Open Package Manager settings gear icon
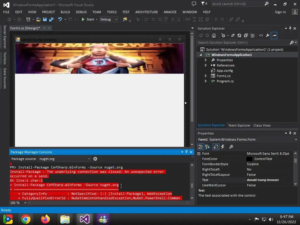The height and width of the screenshot is (225, 300). [x=95, y=159]
